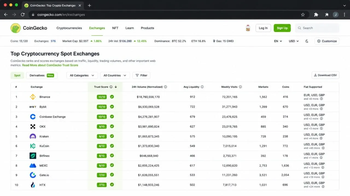
Task: Click Binance fiat more info icon
Action: click(321, 99)
